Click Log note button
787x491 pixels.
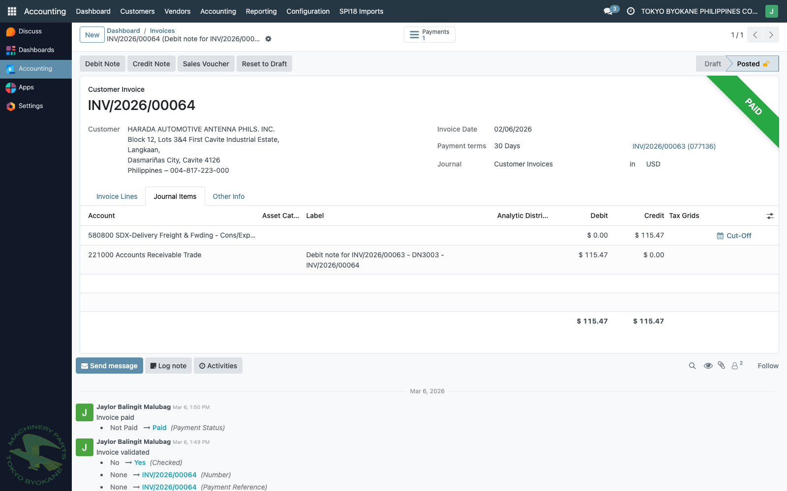168,366
